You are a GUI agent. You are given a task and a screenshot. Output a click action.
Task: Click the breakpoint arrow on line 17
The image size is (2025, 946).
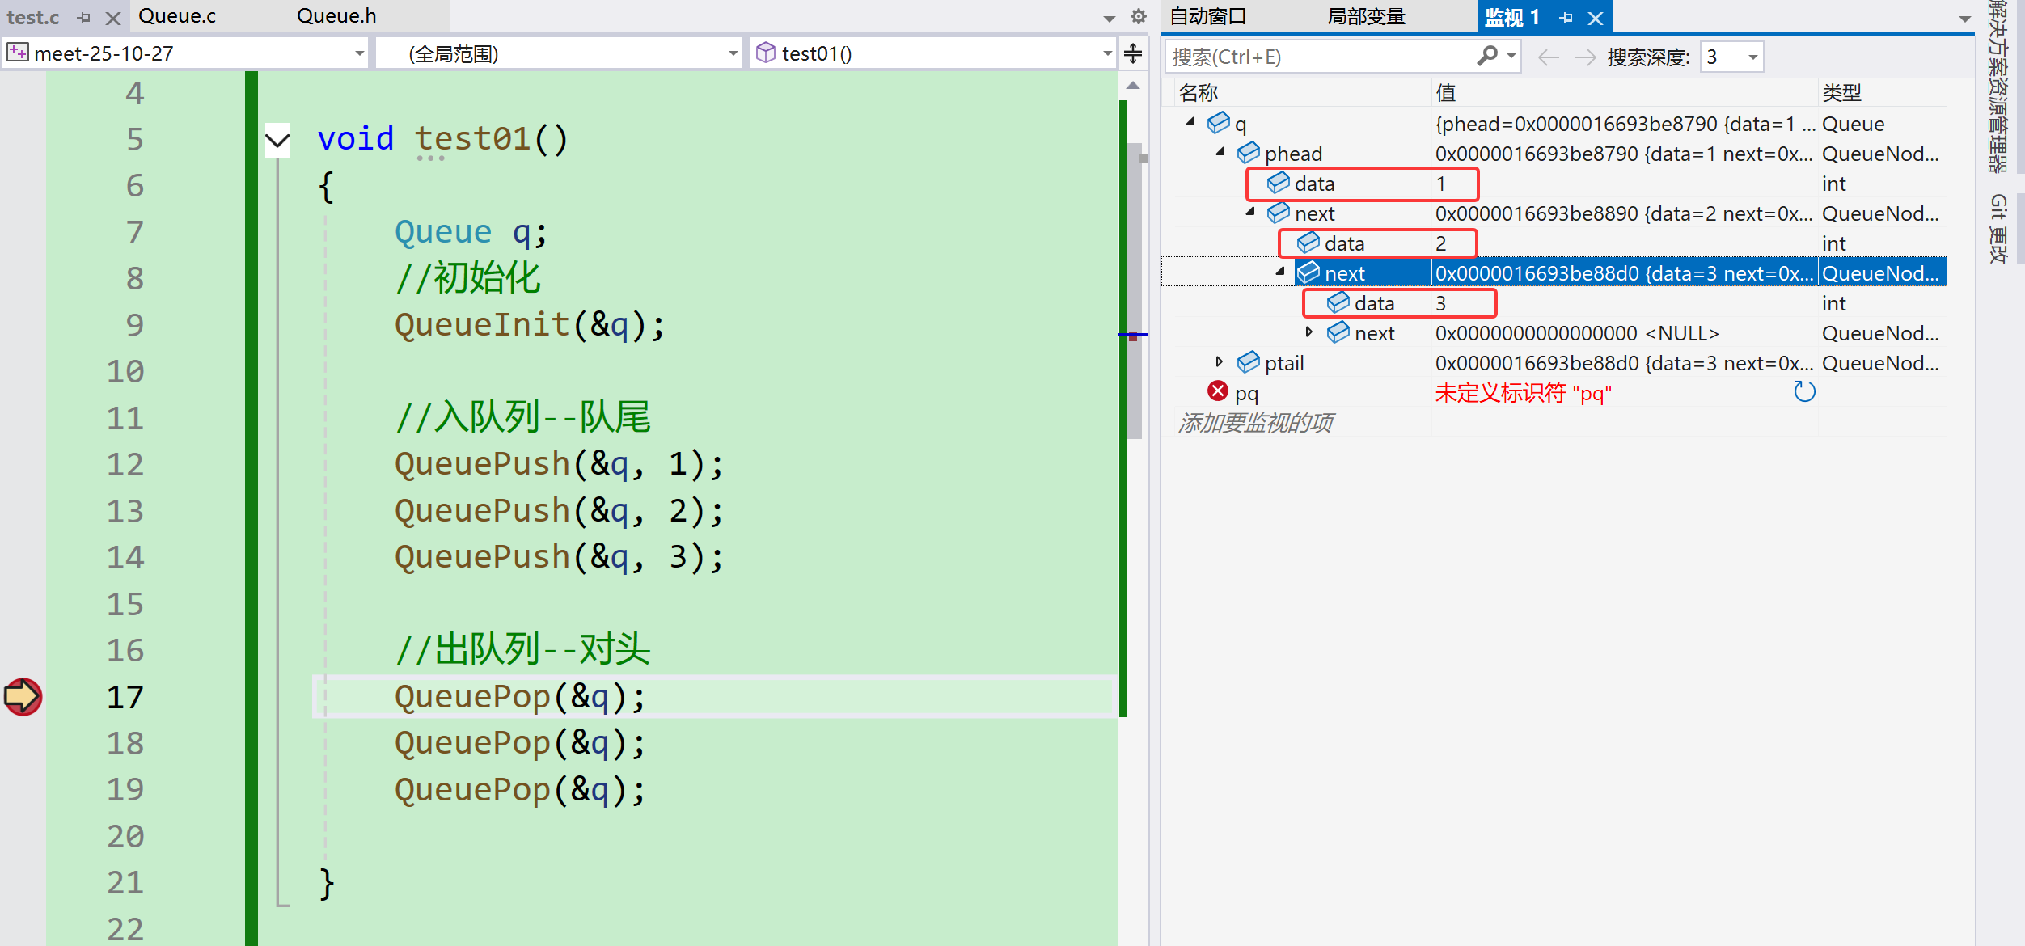tap(23, 696)
